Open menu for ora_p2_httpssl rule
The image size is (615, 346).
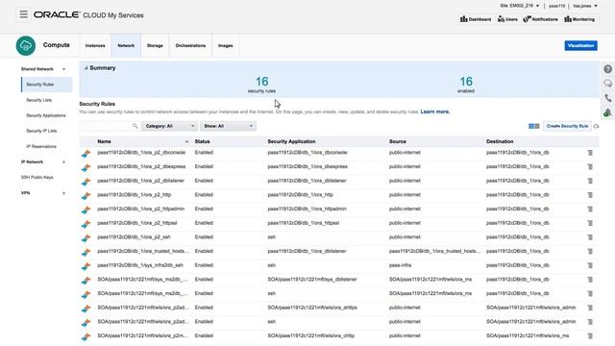click(590, 223)
